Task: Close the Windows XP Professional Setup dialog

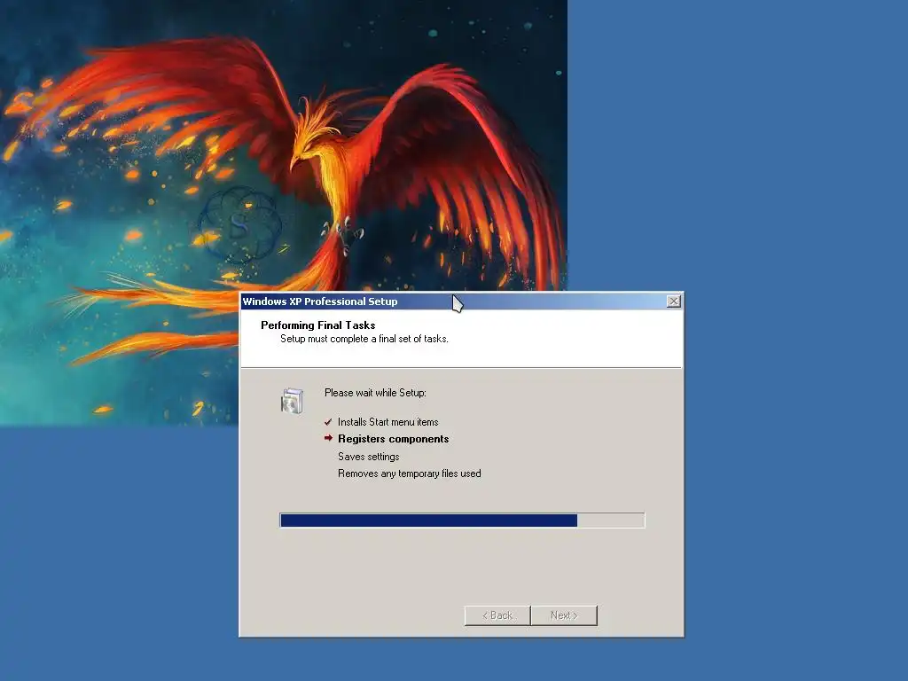Action: point(674,301)
